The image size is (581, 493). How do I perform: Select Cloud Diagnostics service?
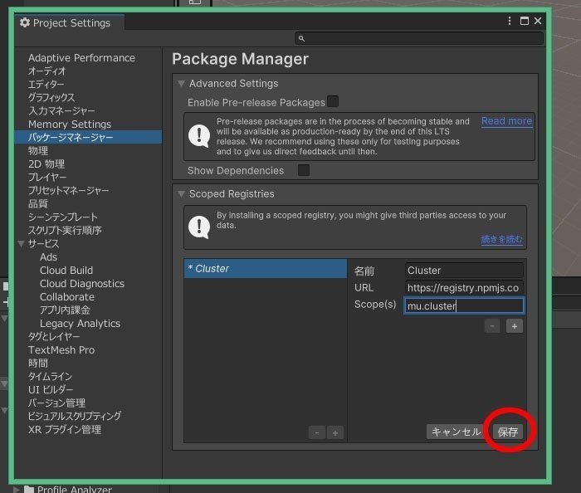coord(82,284)
